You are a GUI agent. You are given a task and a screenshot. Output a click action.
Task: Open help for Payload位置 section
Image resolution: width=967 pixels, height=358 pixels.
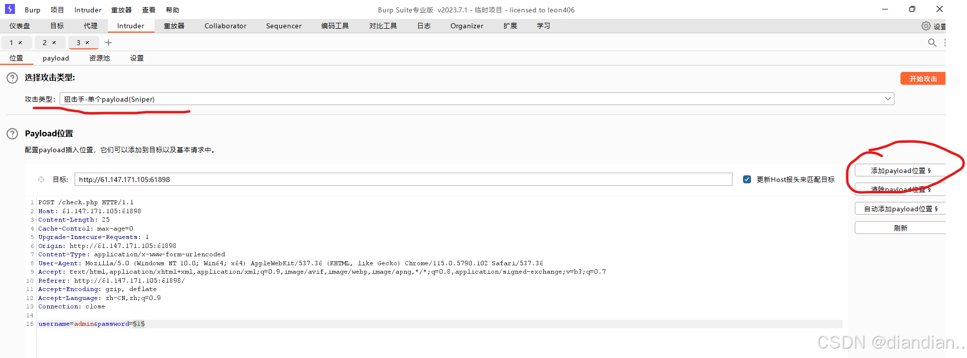point(12,134)
